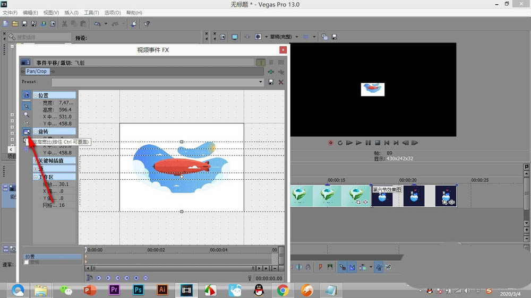This screenshot has height=298, width=531.
Task: Expand the 关键帧插值 property group
Action: (36, 161)
